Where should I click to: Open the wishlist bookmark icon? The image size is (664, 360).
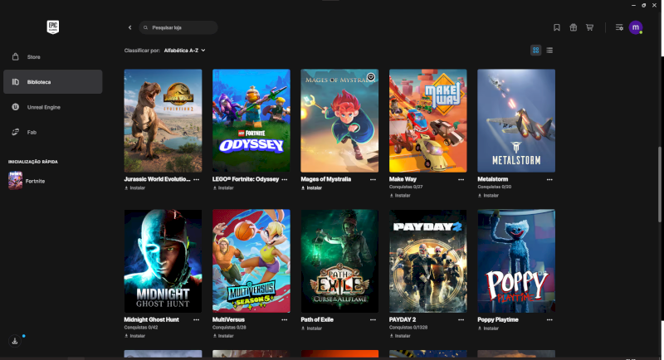pyautogui.click(x=557, y=27)
